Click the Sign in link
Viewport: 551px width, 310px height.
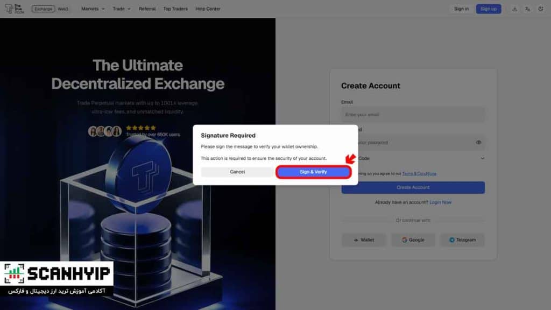point(461,9)
